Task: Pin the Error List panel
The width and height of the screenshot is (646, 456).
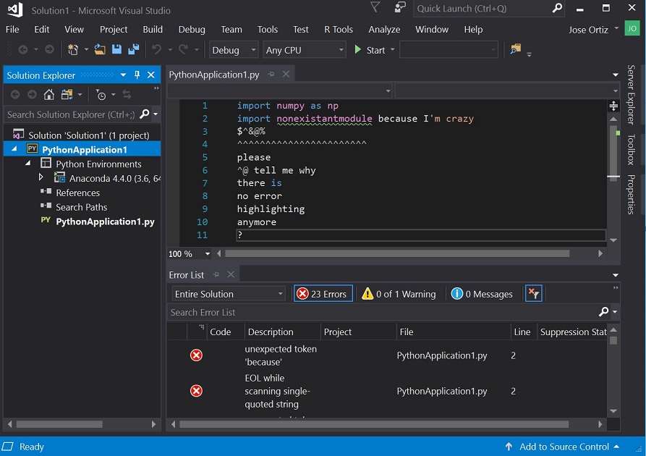Action: [216, 274]
